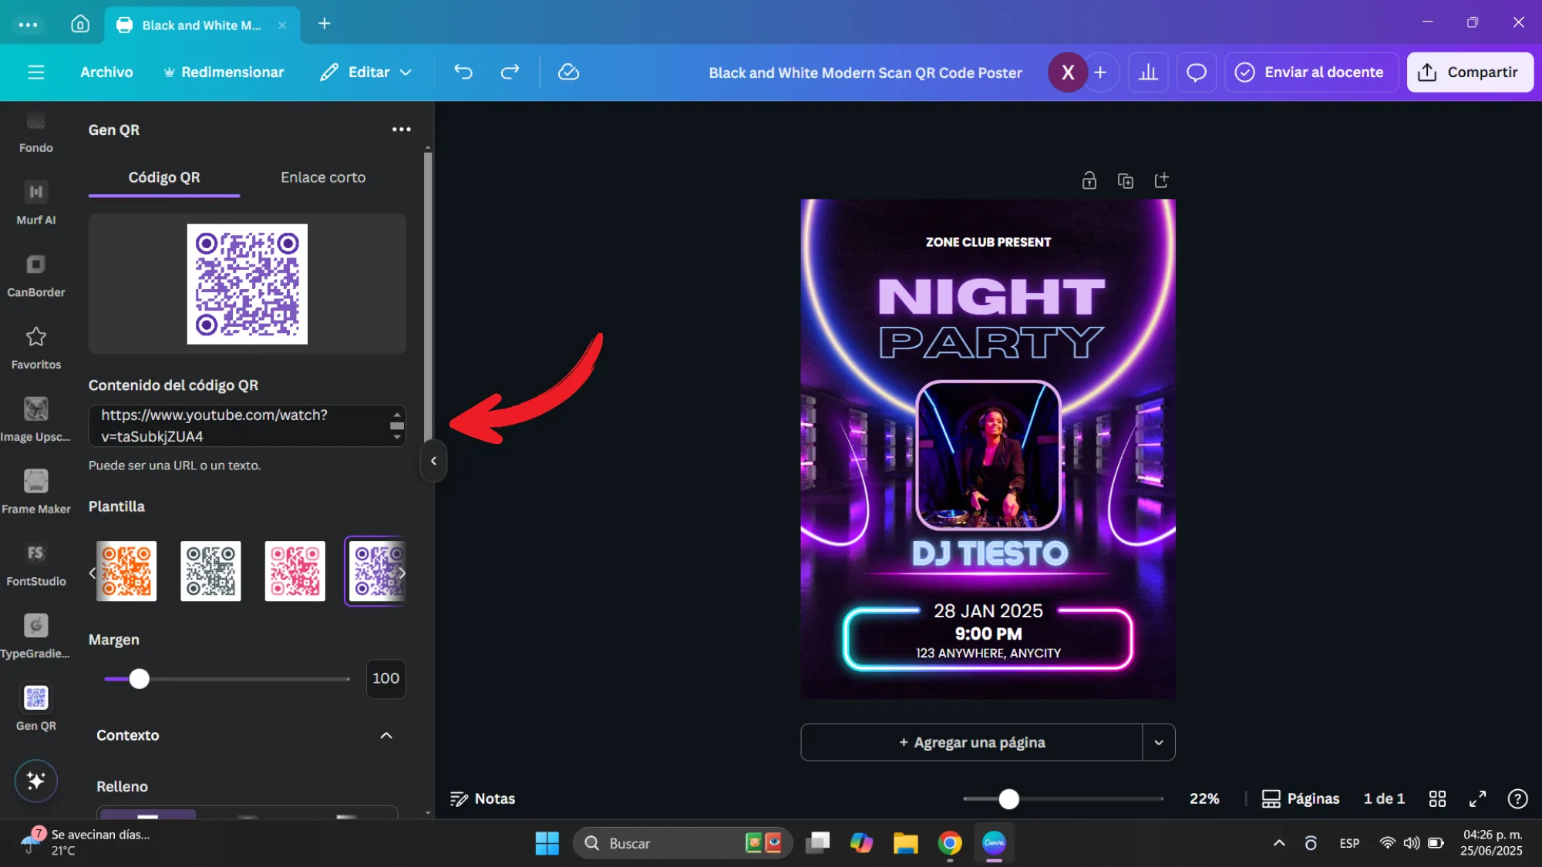Click Agregar una página button
Image resolution: width=1542 pixels, height=867 pixels.
click(971, 742)
